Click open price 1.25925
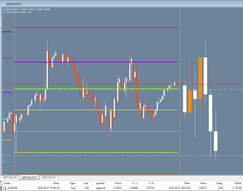 [x=117, y=188]
